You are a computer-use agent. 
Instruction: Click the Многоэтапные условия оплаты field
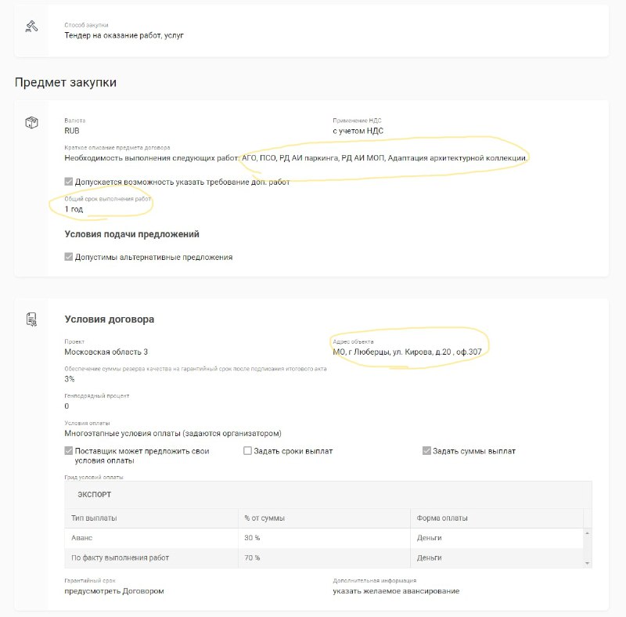pyautogui.click(x=173, y=434)
